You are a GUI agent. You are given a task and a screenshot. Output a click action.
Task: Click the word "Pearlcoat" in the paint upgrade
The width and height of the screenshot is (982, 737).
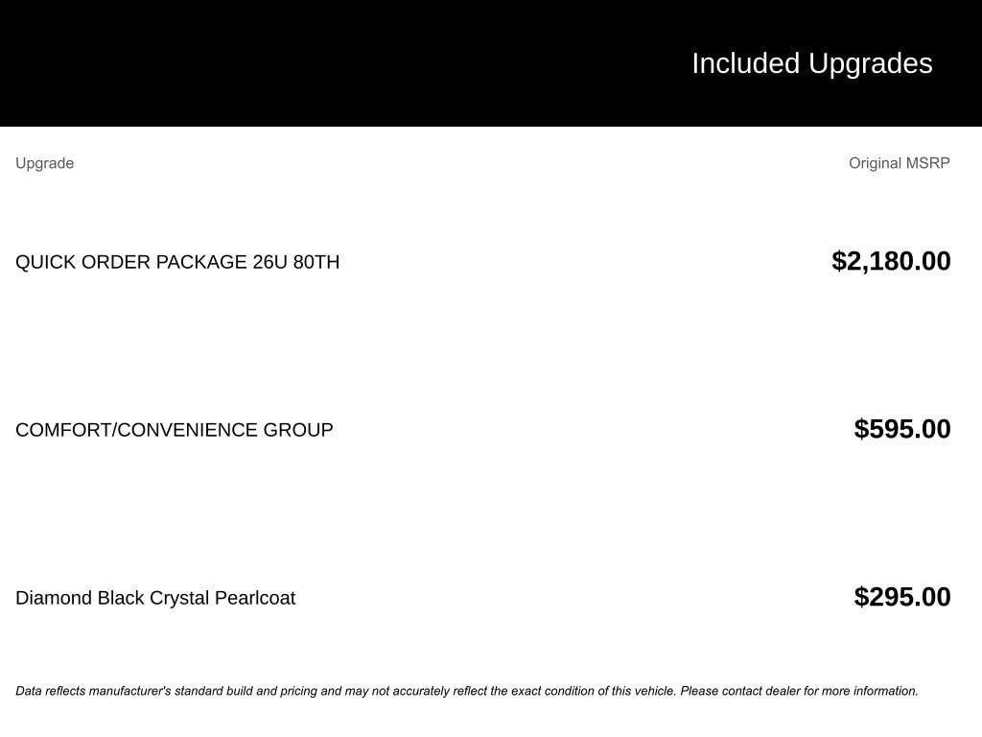[x=254, y=598]
